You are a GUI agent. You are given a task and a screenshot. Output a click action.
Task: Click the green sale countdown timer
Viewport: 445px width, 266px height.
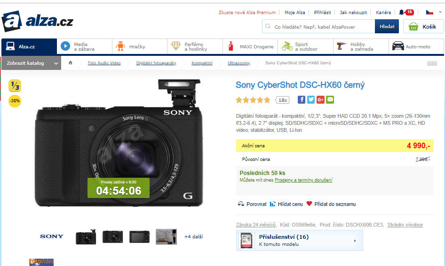click(x=119, y=188)
